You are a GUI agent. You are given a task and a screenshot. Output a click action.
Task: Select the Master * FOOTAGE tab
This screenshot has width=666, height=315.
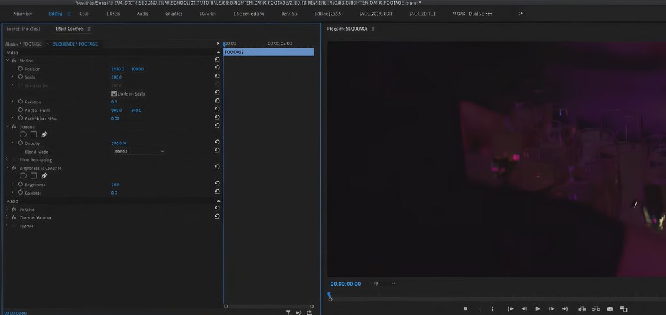pos(23,44)
